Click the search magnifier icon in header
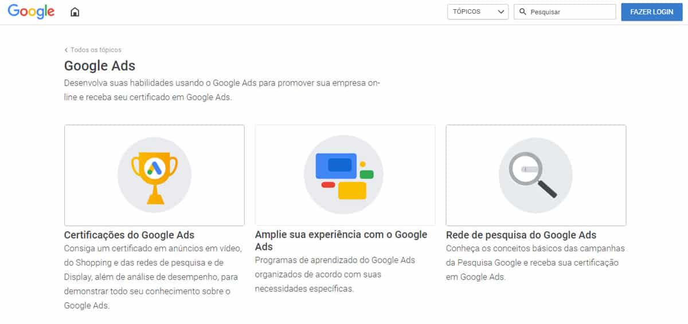Screen dimensions: 688x324 click(x=522, y=11)
